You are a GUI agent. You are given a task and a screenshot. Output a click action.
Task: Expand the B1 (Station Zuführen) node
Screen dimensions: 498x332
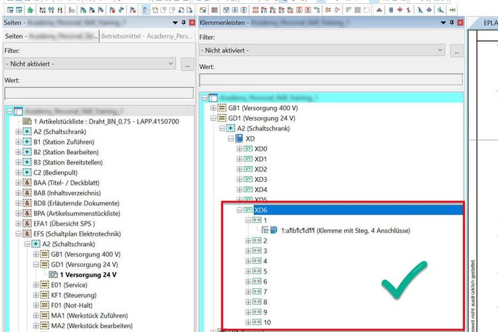[19, 142]
